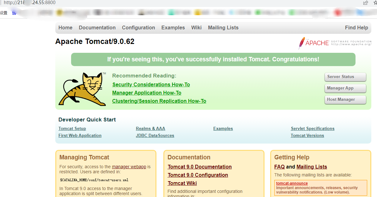The image size is (377, 197).
Task: Follow the Tomcat Setup link
Action: (x=72, y=128)
